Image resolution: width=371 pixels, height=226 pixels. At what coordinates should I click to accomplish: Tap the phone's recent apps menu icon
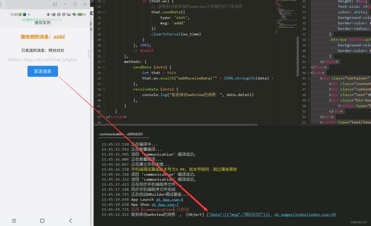[x=14, y=221]
